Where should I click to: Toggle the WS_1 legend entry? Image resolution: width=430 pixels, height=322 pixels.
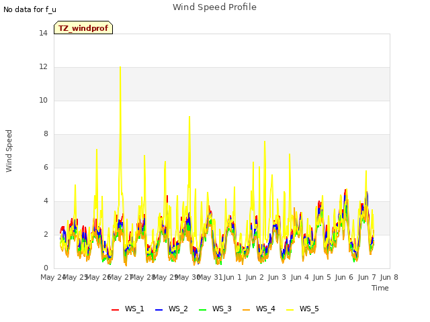(x=128, y=309)
